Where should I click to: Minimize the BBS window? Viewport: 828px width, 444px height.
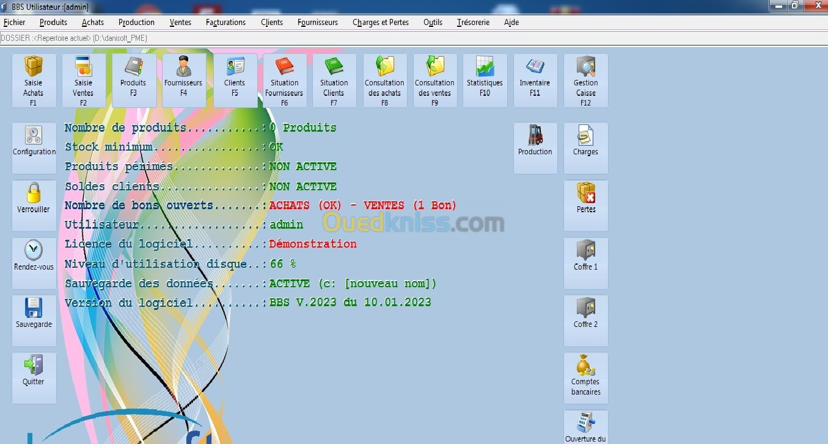pyautogui.click(x=777, y=5)
